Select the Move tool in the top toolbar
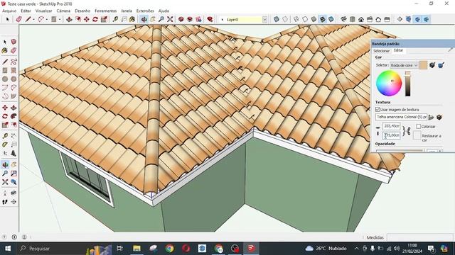This screenshot has height=255, width=455. (87, 19)
